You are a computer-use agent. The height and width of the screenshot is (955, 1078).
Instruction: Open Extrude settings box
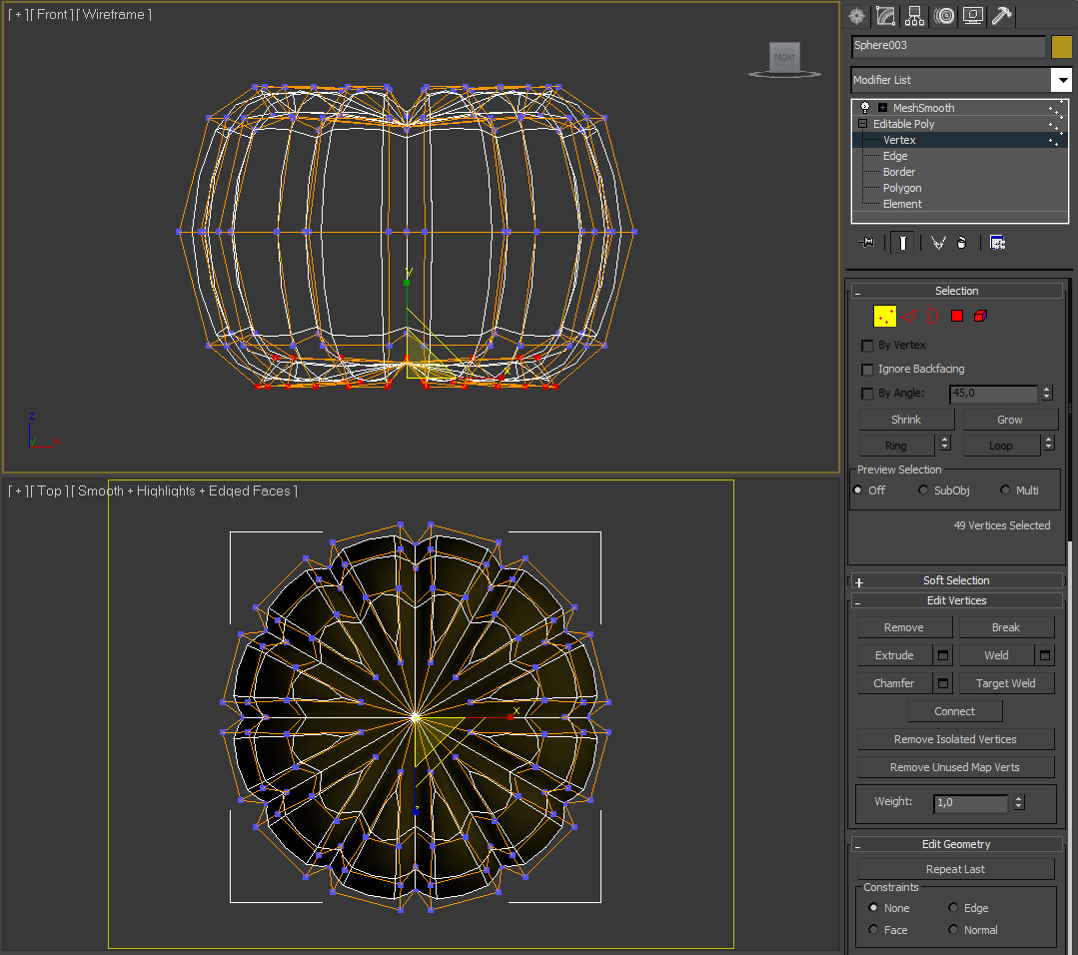tap(942, 656)
